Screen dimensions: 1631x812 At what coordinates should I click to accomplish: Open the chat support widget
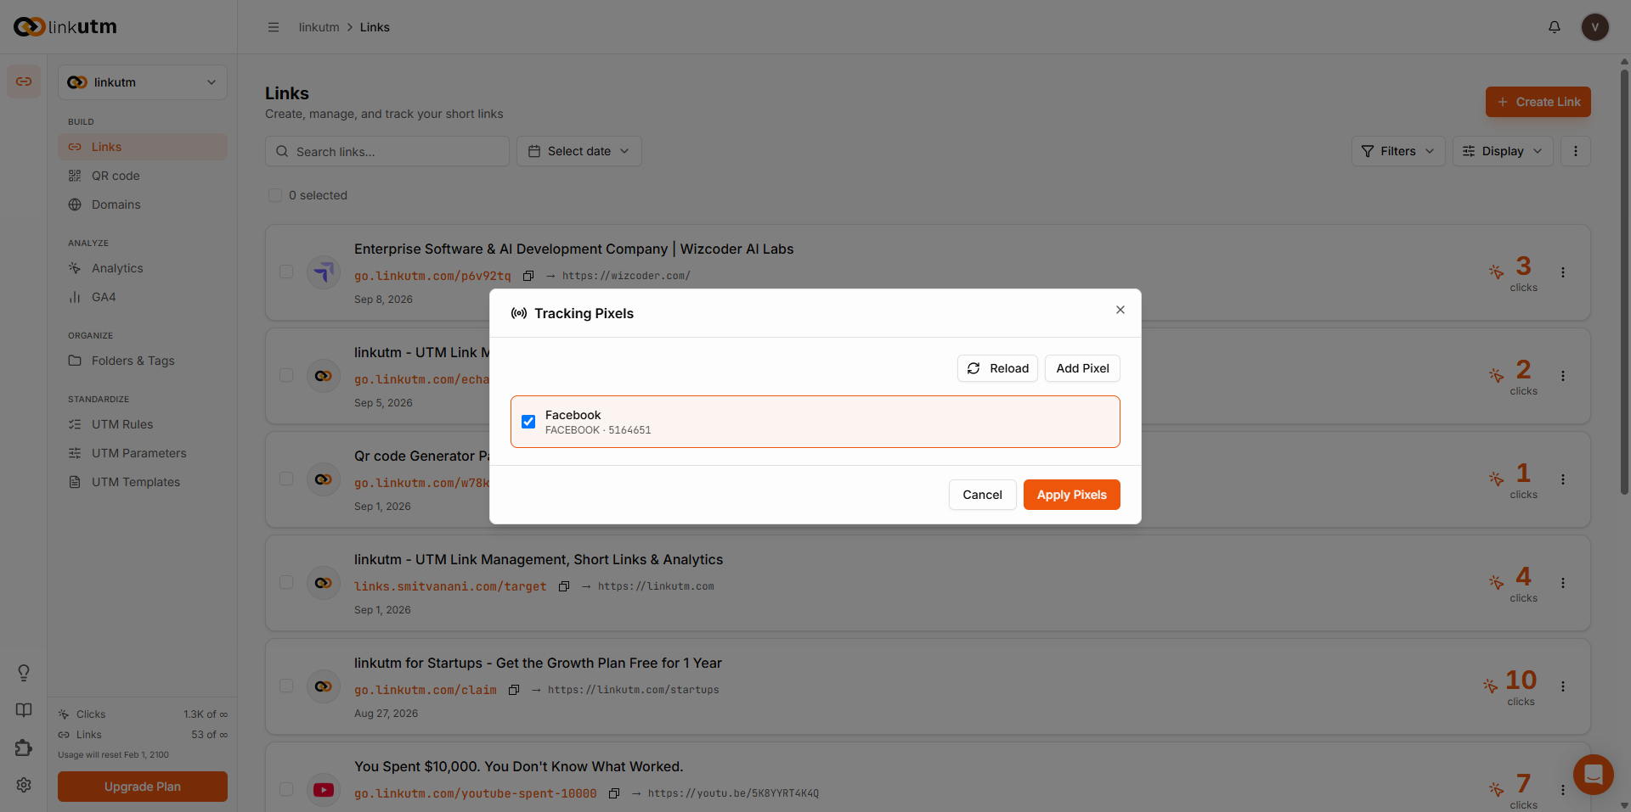coord(1594,775)
